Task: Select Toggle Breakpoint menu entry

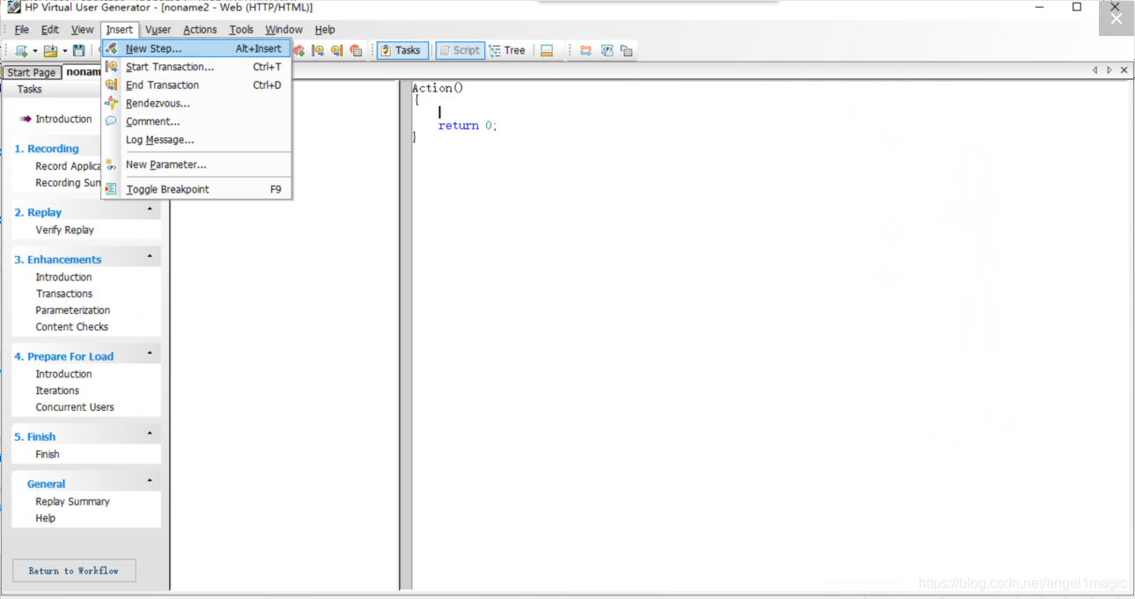Action: (x=196, y=189)
